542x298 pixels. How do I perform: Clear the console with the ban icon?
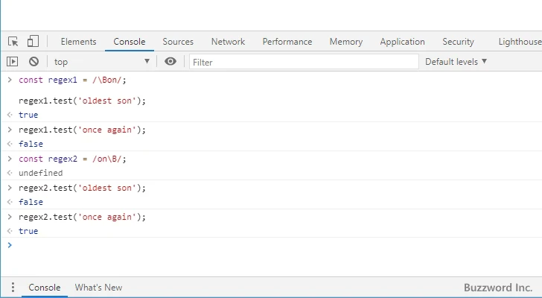pyautogui.click(x=34, y=62)
